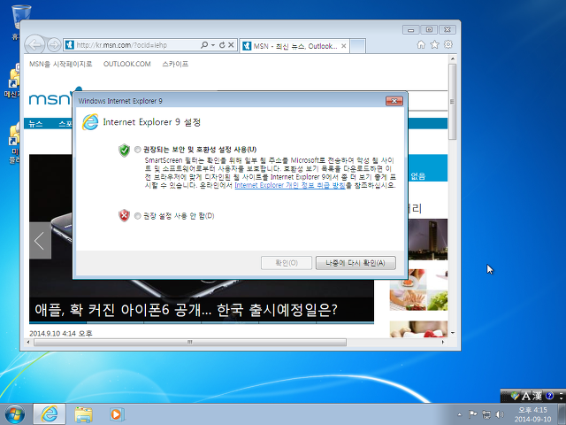
Task: Select 권장 설정 사용 안 함 radio button
Action: pyautogui.click(x=138, y=216)
